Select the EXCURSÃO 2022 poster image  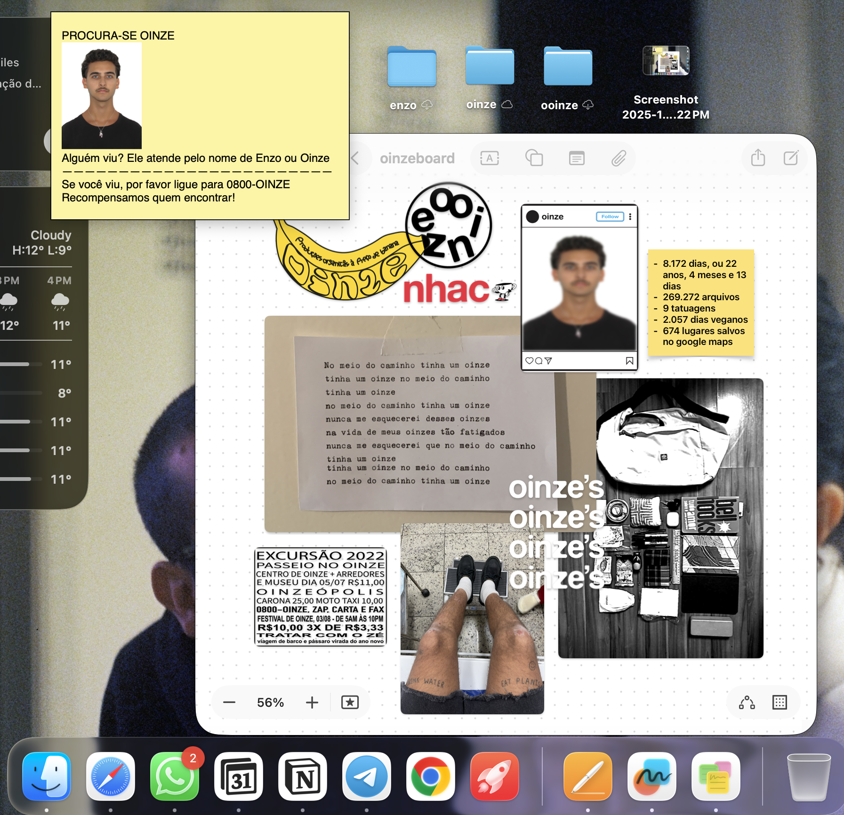(321, 597)
